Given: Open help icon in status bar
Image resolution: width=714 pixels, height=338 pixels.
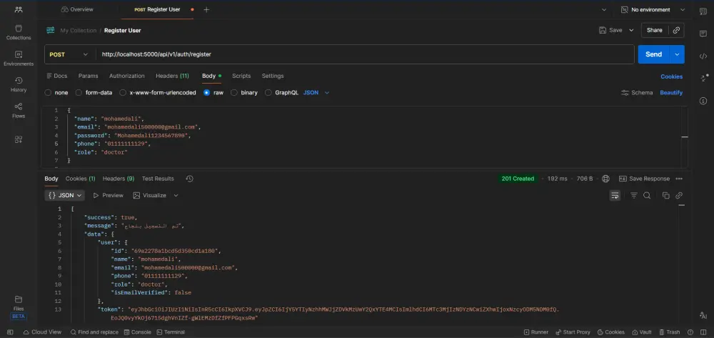Looking at the screenshot, I should point(690,332).
